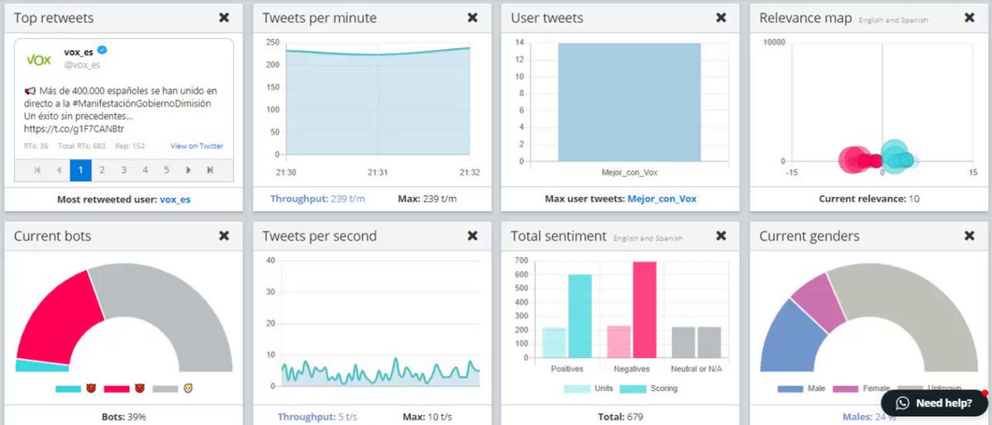Open the Need help? chat button

[934, 403]
